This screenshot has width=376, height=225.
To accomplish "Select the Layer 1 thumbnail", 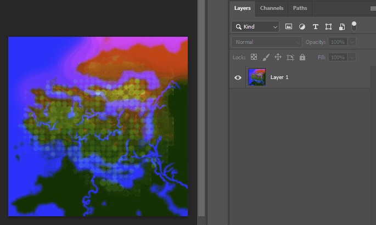I will [257, 77].
